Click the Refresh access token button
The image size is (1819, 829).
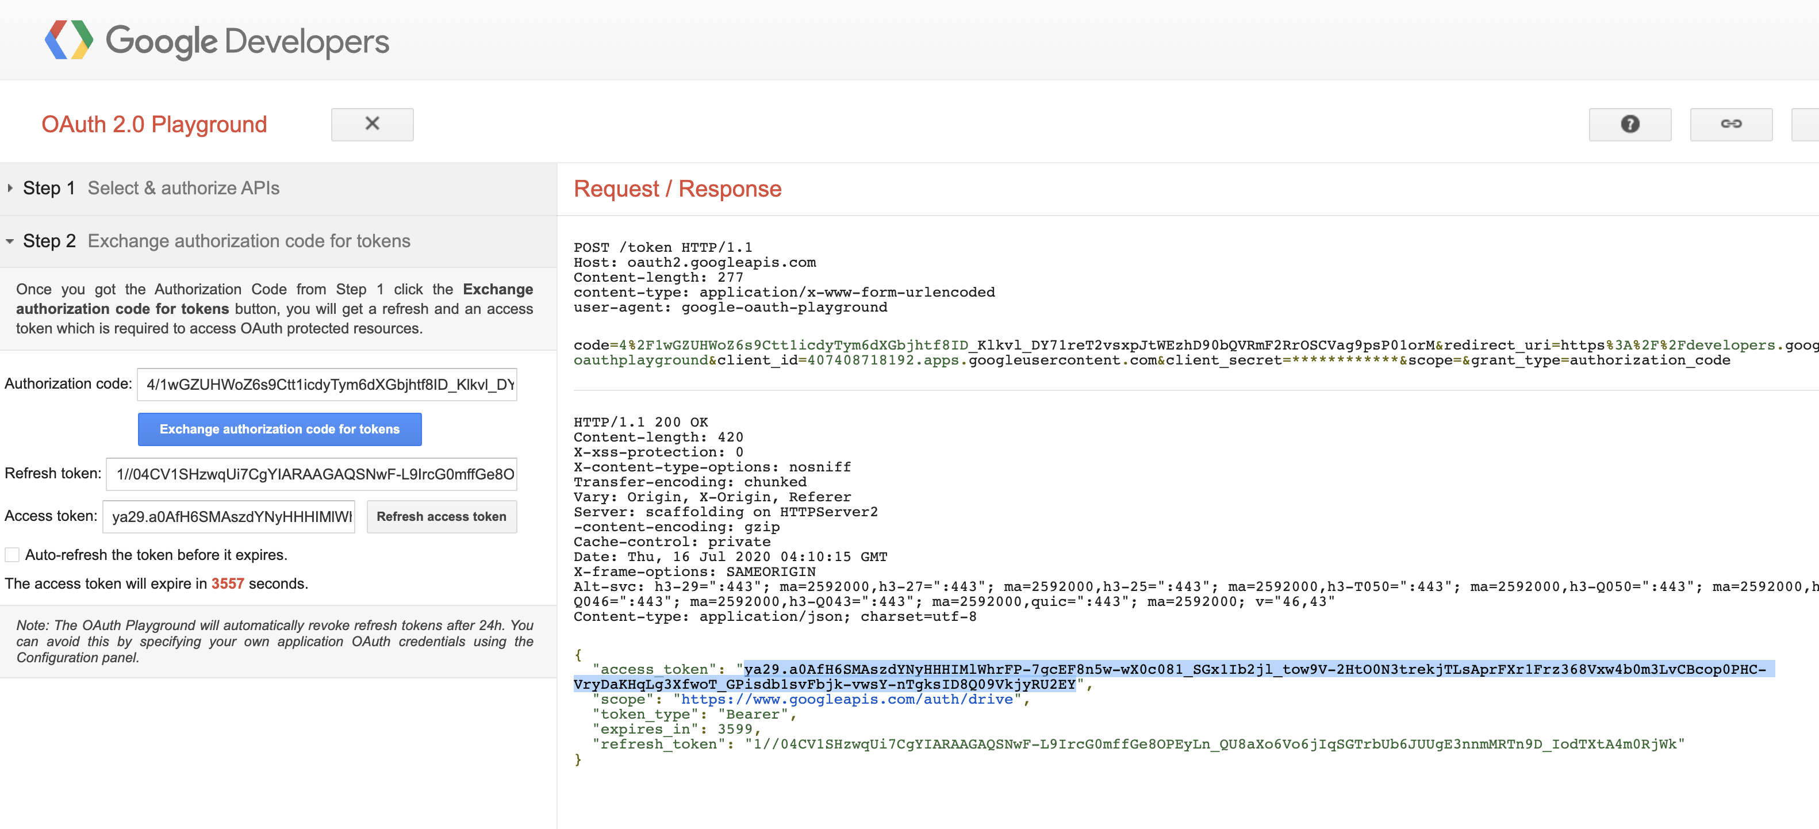(x=442, y=516)
